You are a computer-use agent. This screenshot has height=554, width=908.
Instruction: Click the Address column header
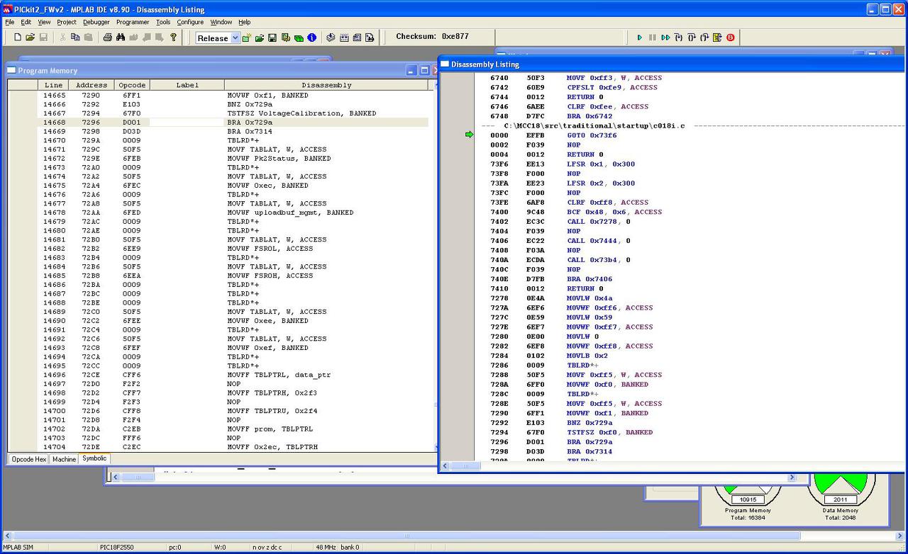pyautogui.click(x=92, y=85)
